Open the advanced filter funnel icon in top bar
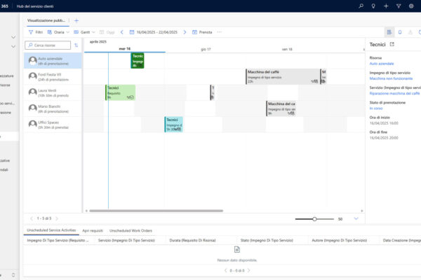 click(399, 6)
